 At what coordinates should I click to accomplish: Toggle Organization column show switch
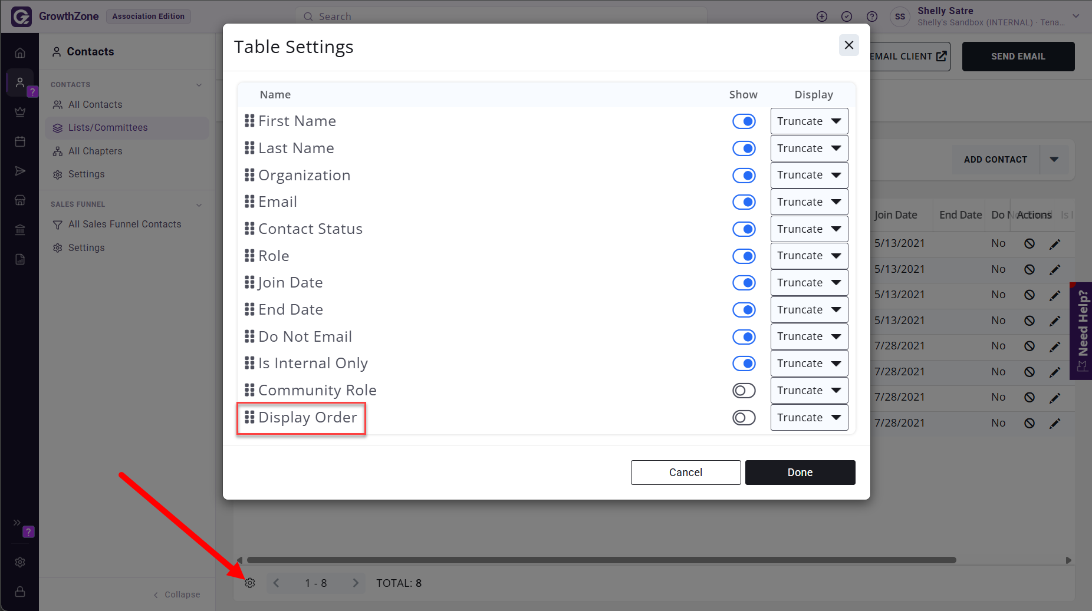tap(744, 176)
